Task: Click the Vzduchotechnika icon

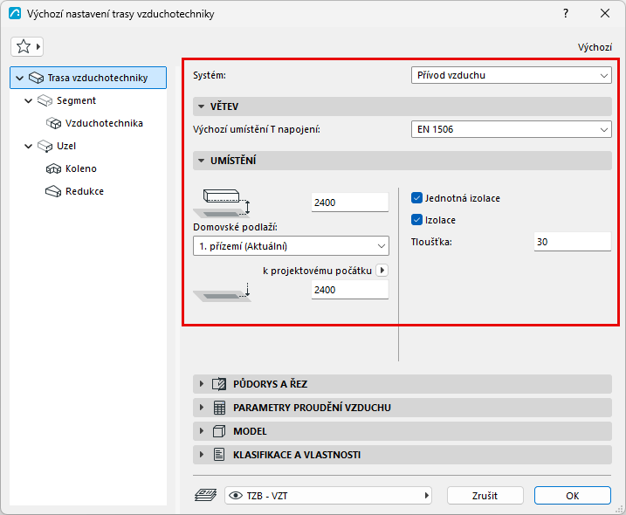Action: click(x=53, y=123)
